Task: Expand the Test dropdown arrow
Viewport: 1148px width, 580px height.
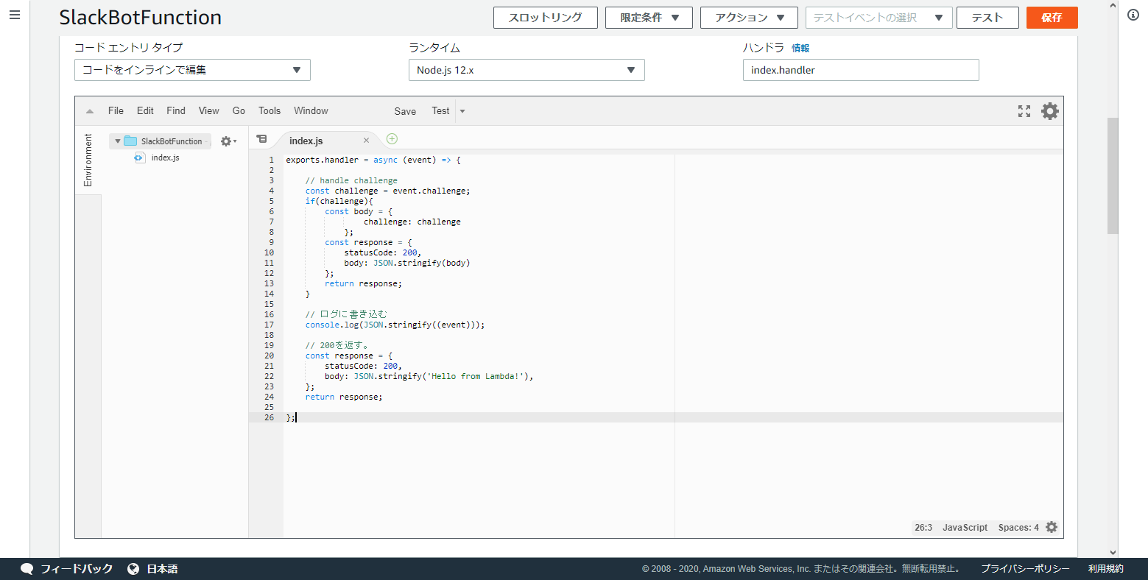Action: 462,111
